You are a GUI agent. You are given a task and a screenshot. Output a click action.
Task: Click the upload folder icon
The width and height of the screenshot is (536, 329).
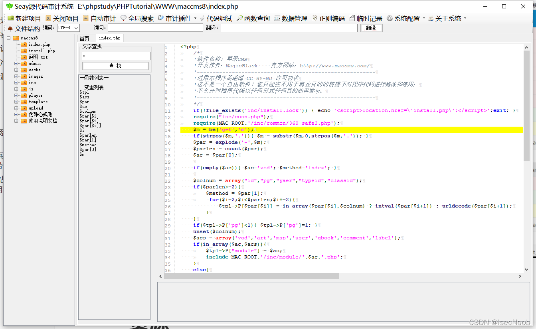pos(24,108)
